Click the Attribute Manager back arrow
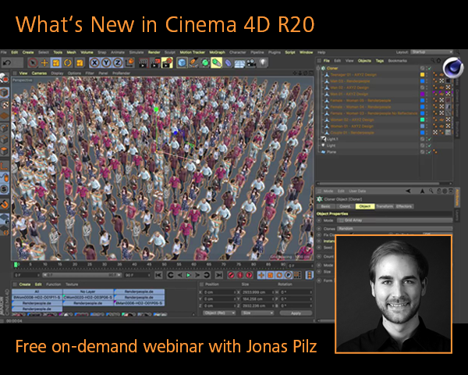The image size is (468, 375). 408,191
